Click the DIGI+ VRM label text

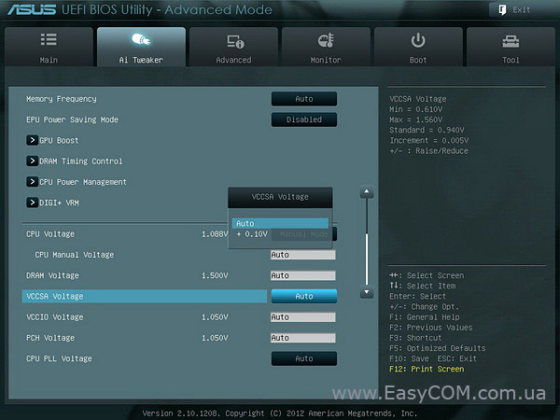point(60,203)
